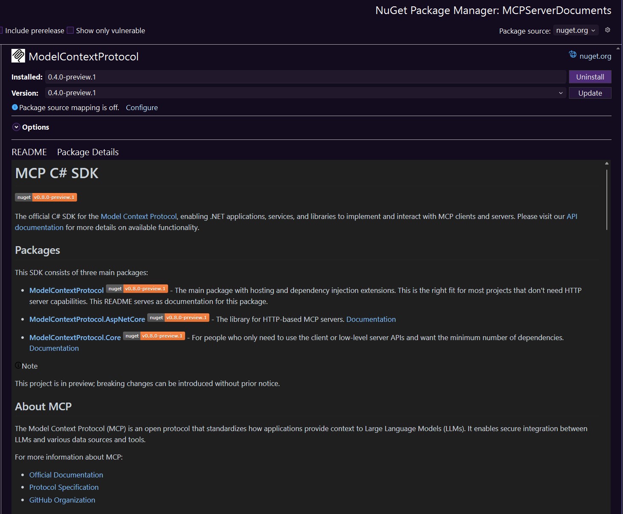
Task: Click the "NuGet Package Manager: MCPServerDocuments" title
Action: [493, 11]
